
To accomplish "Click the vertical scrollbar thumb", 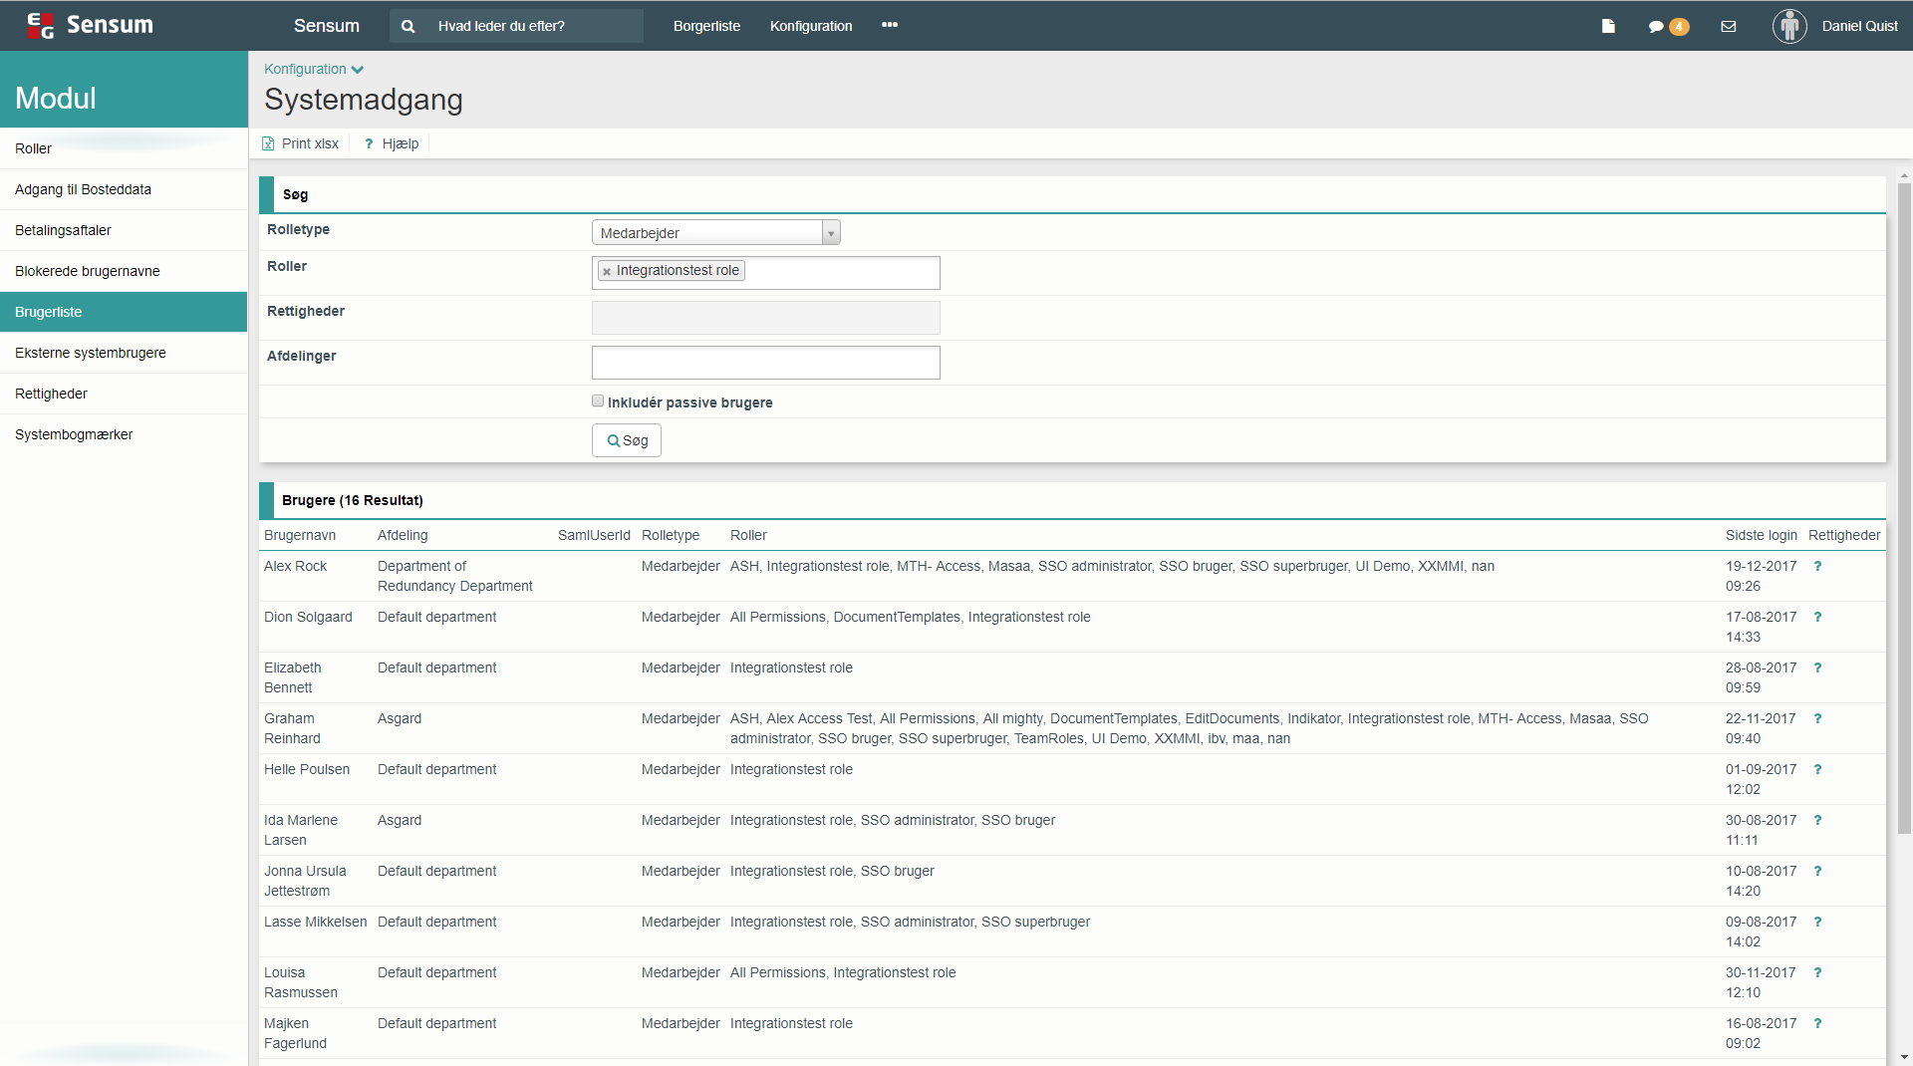I will [1904, 508].
